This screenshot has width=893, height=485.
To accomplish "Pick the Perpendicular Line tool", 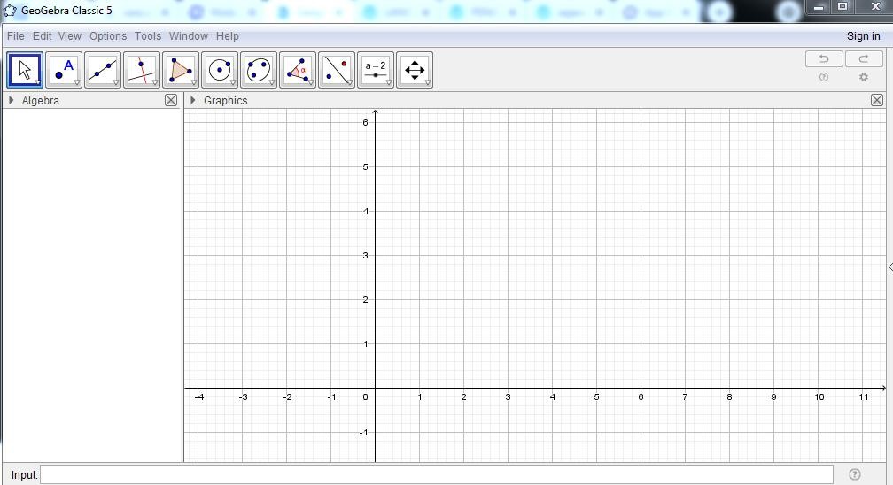I will pyautogui.click(x=142, y=69).
